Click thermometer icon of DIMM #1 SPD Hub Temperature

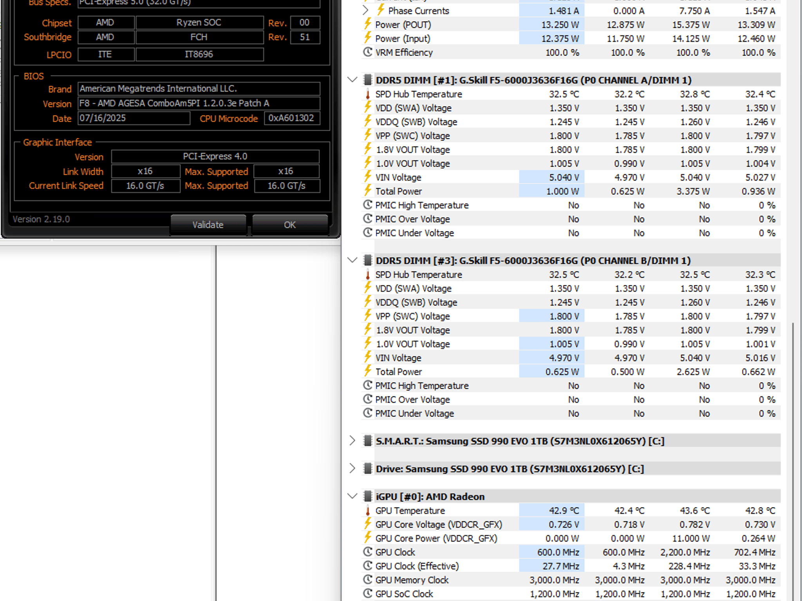(367, 94)
